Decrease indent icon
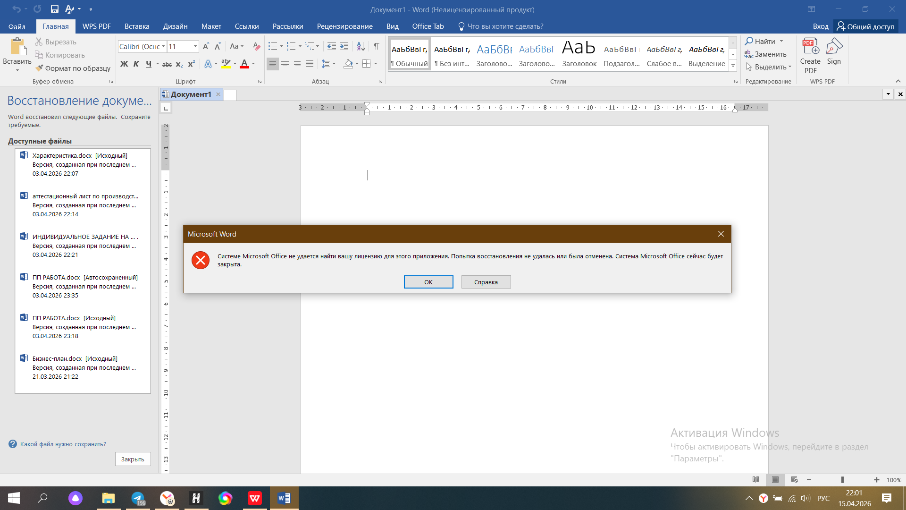Image resolution: width=906 pixels, height=510 pixels. [332, 46]
